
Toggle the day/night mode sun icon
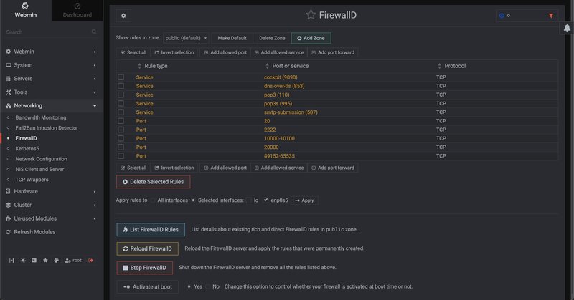pyautogui.click(x=22, y=261)
